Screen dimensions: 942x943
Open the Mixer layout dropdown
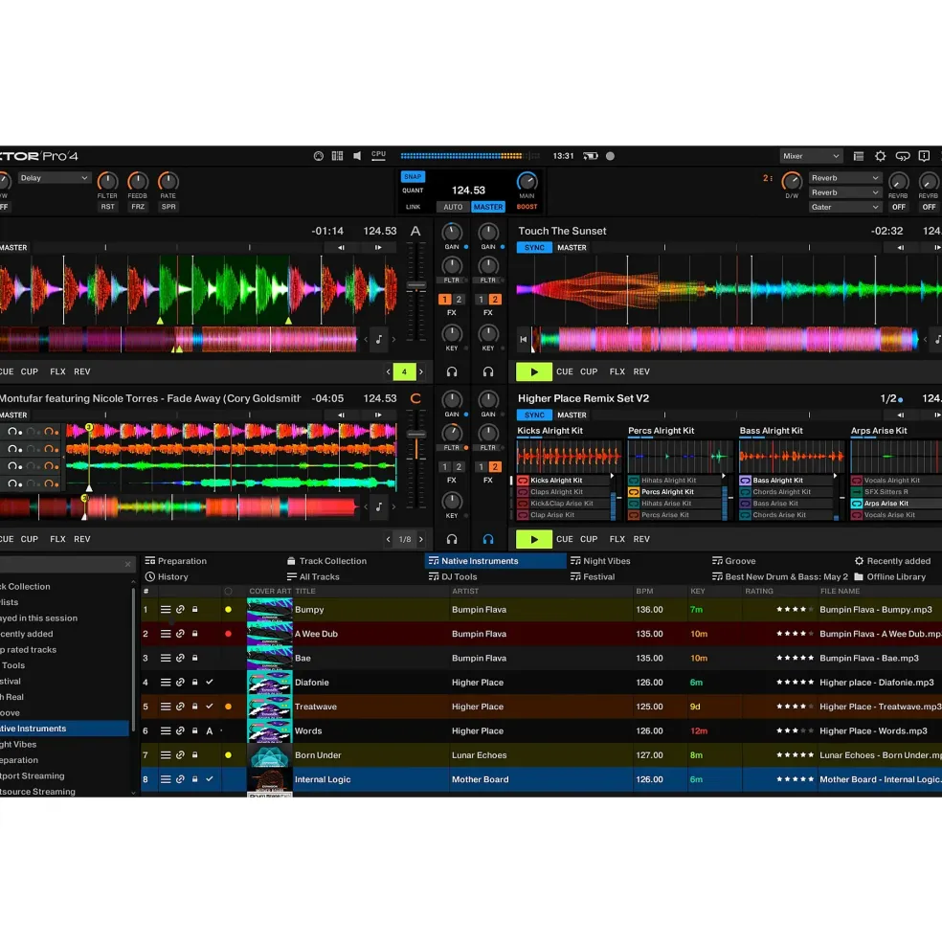tap(810, 156)
